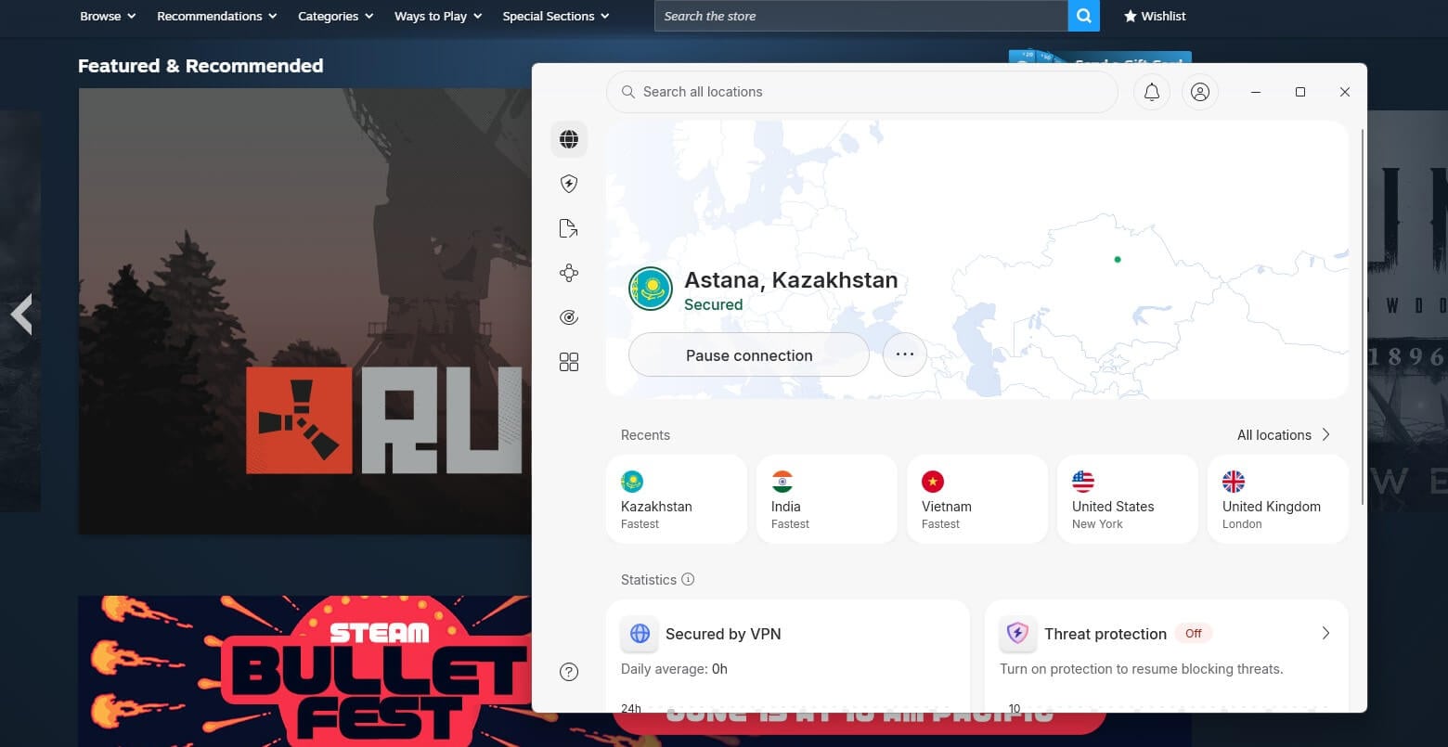This screenshot has width=1448, height=747.
Task: Click the Search all locations field
Action: click(862, 92)
